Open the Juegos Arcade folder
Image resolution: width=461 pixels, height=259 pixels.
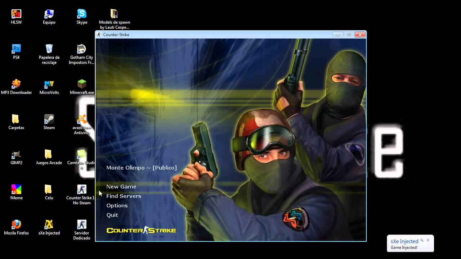point(49,157)
